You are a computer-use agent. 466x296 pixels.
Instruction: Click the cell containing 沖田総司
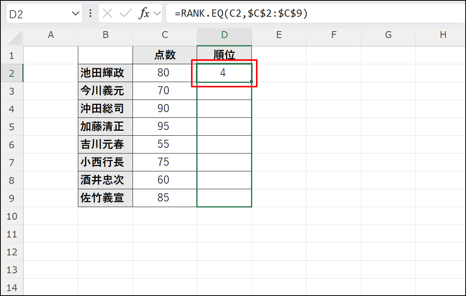[105, 109]
